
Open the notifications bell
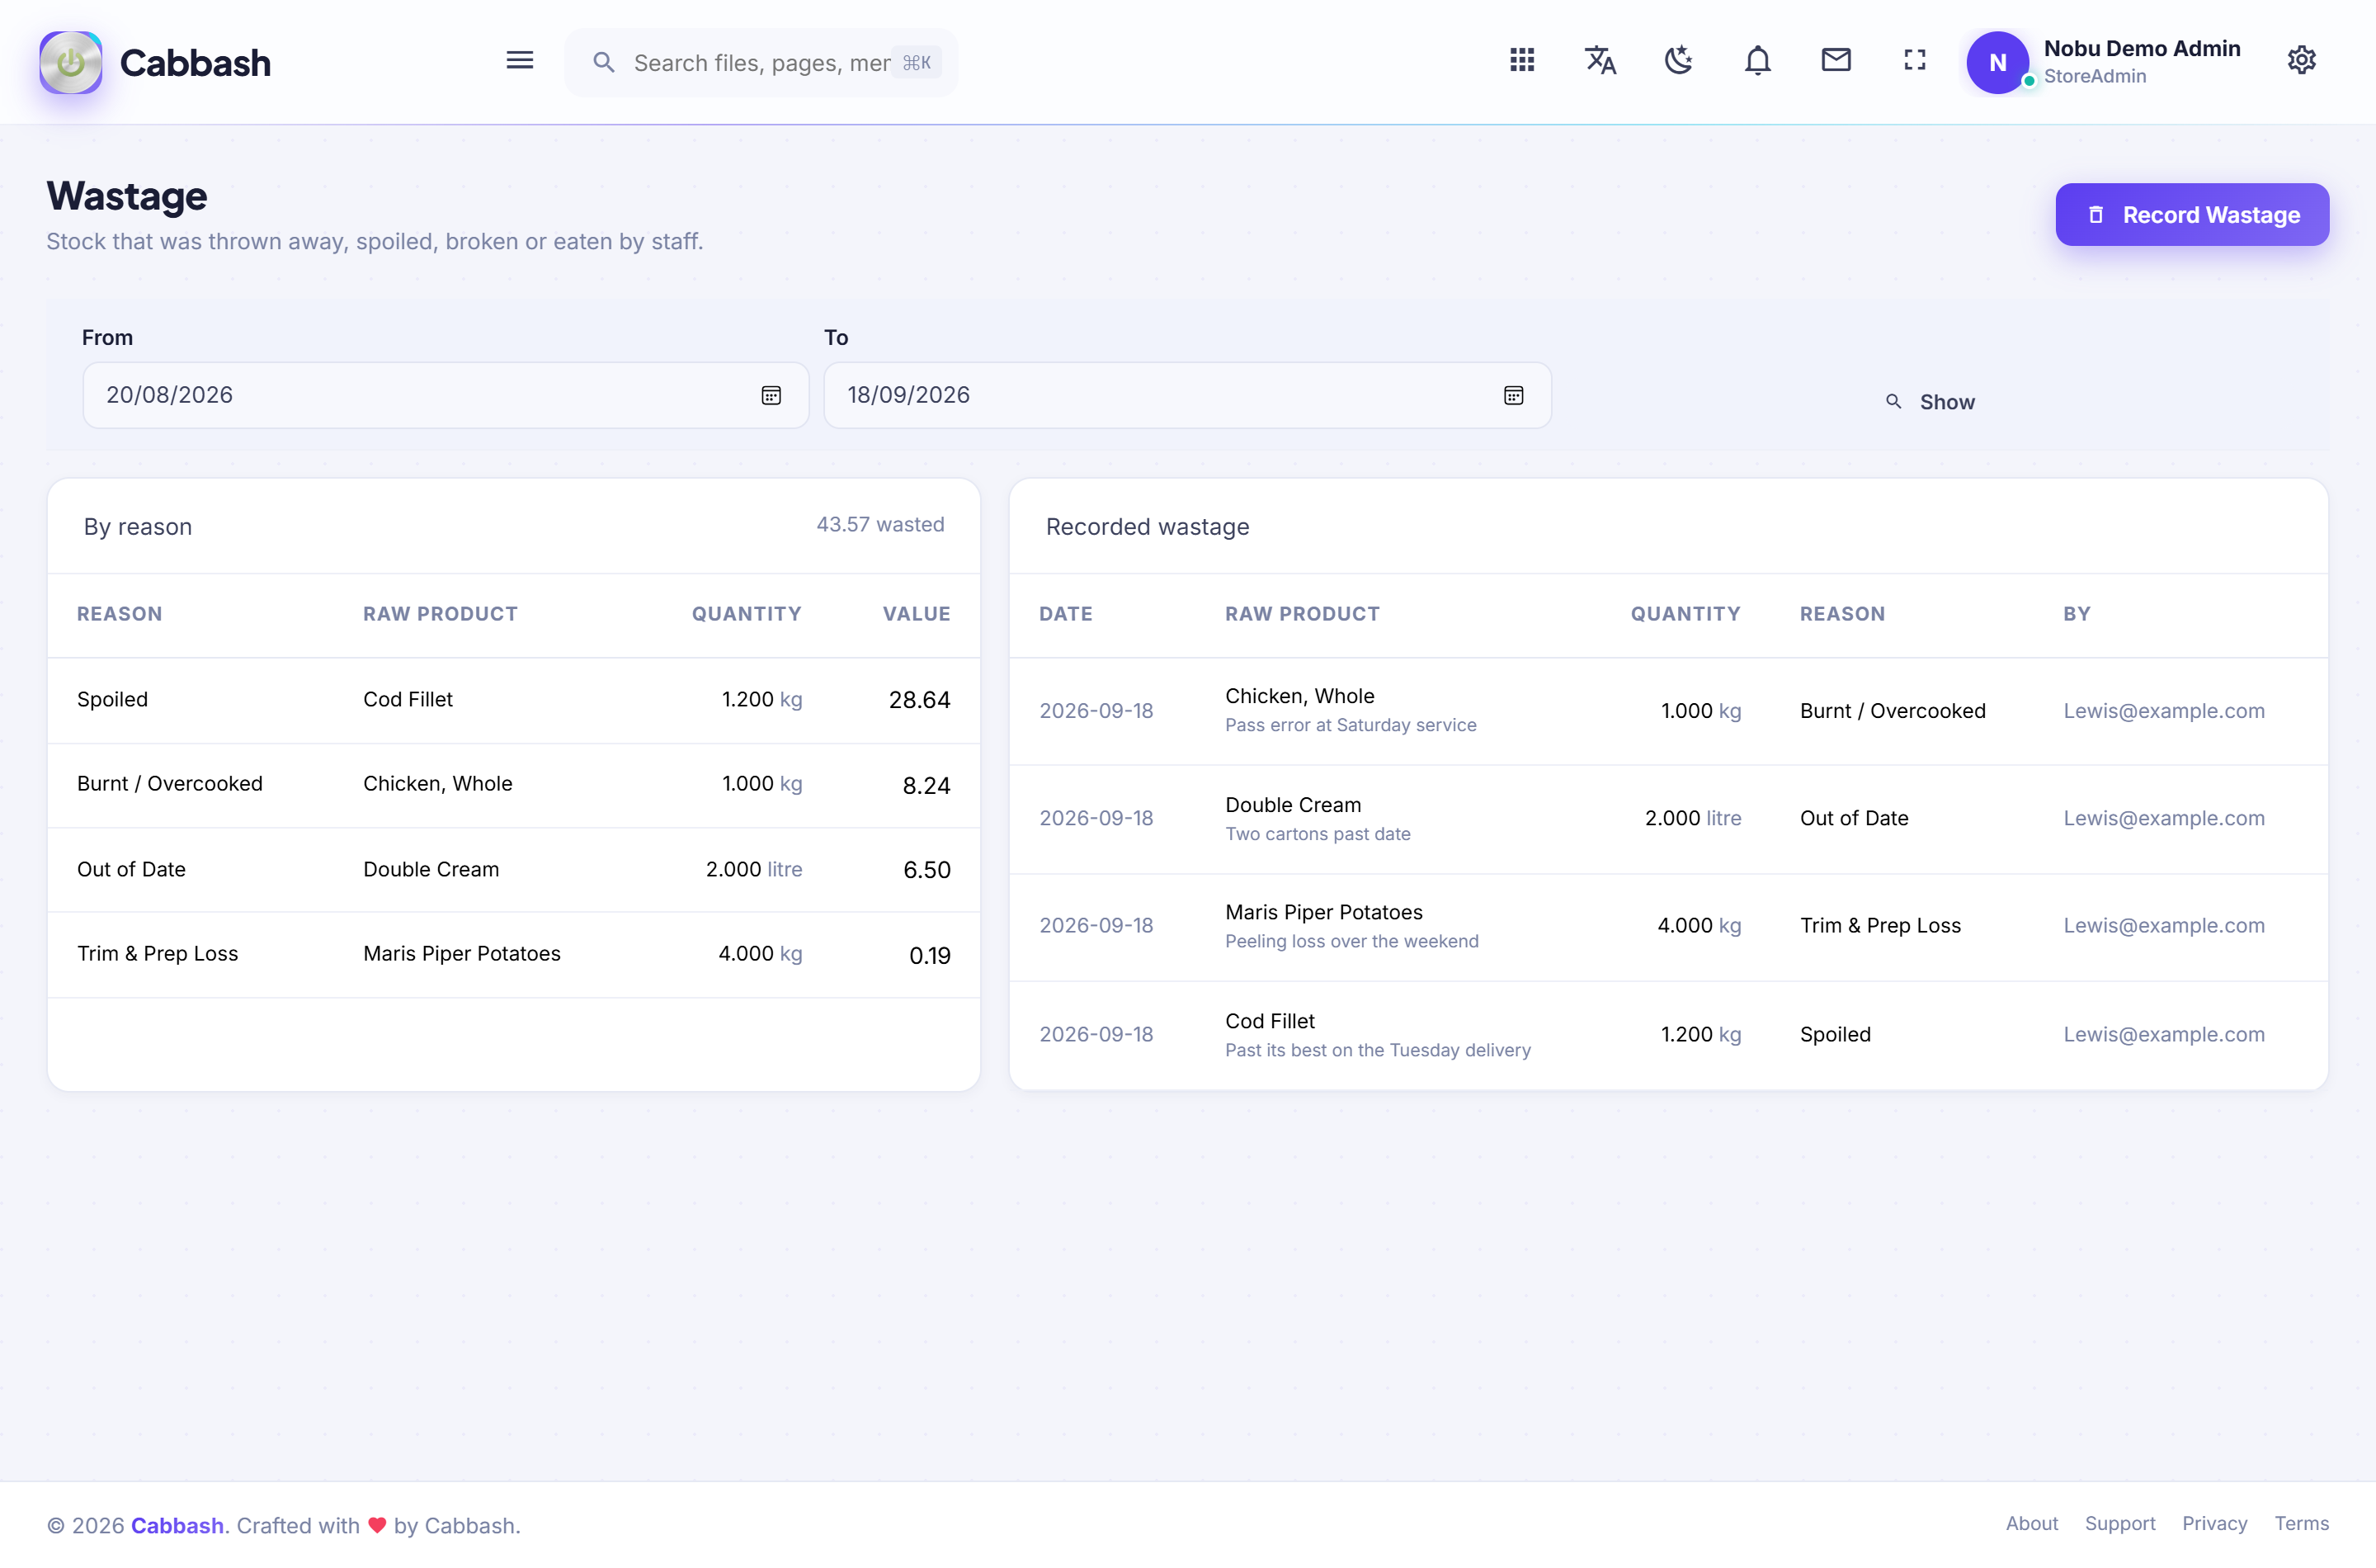1757,60
